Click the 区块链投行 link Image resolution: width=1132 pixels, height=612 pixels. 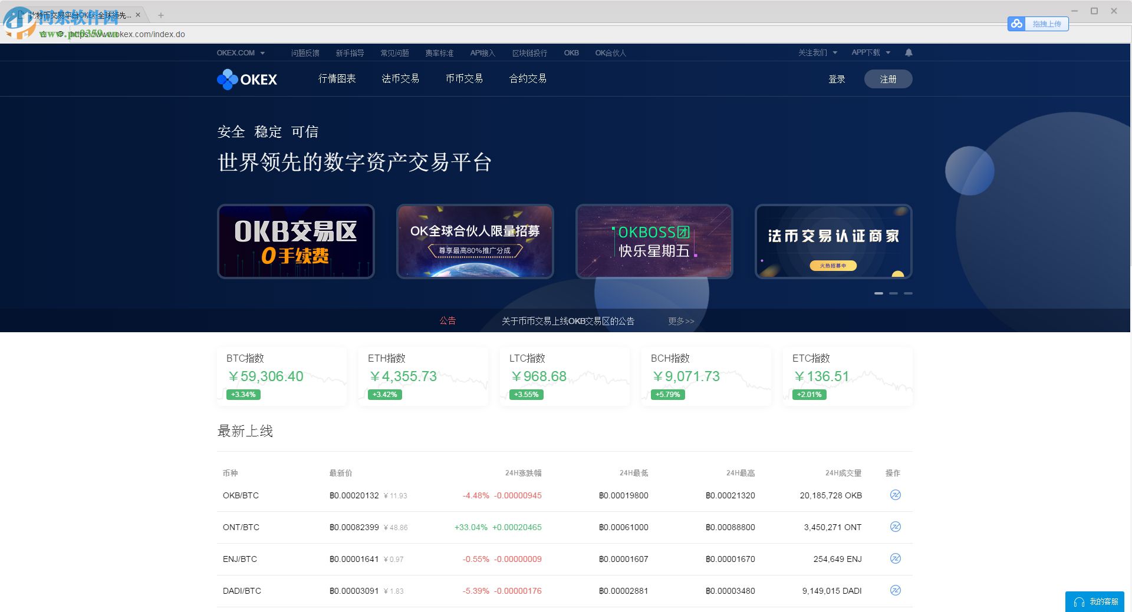(529, 53)
